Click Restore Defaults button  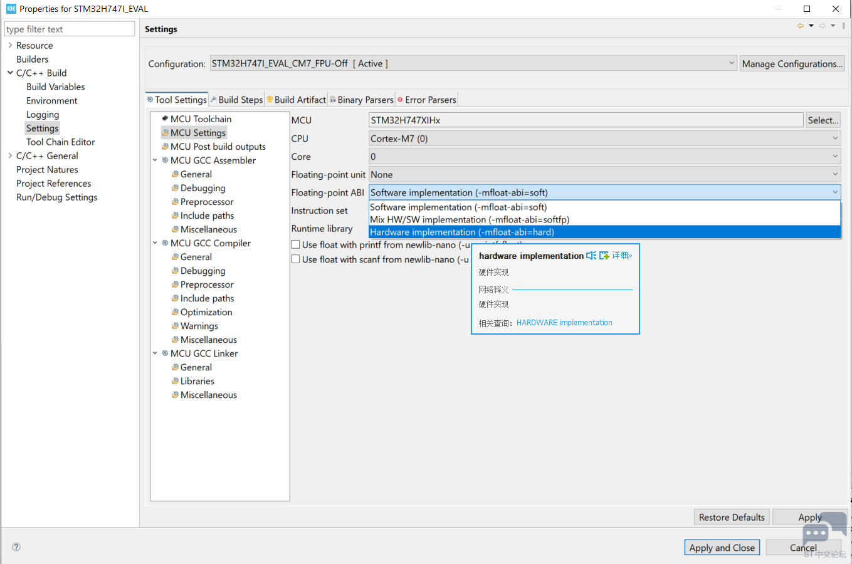[732, 517]
